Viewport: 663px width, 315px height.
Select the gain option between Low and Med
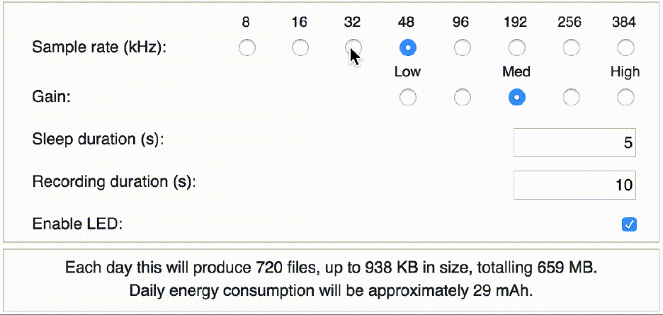(x=462, y=97)
